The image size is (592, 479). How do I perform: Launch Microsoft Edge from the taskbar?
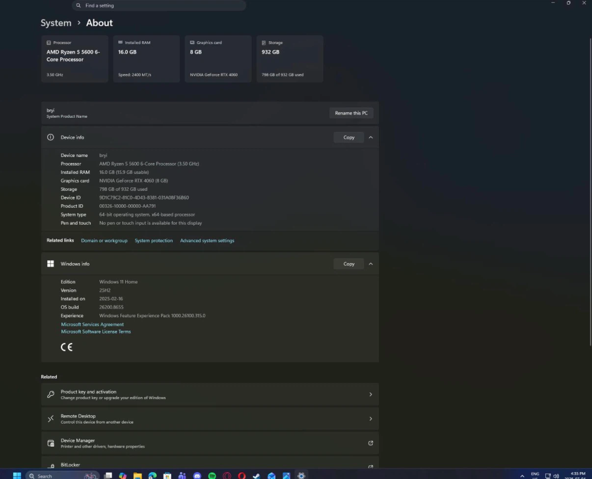pos(153,476)
